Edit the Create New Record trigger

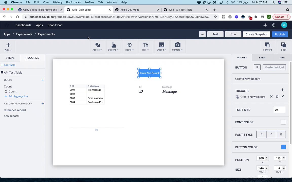[283, 97]
